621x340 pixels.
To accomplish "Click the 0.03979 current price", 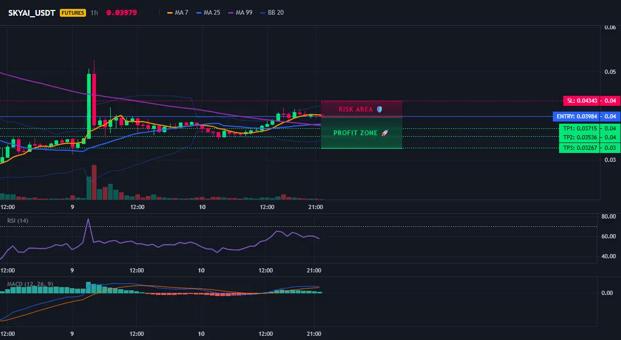I will (122, 13).
